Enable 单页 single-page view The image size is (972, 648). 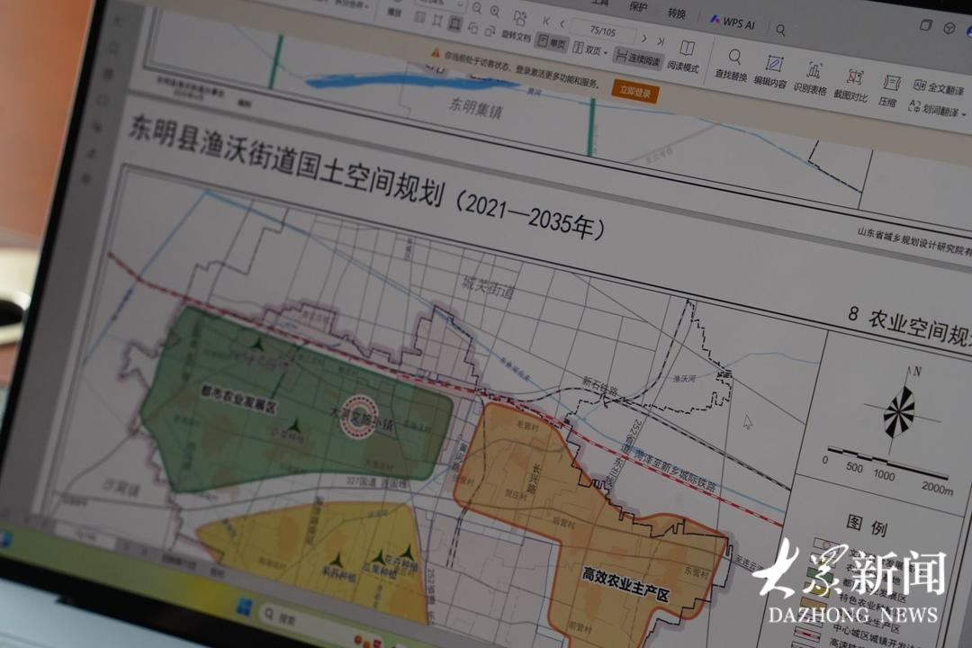[552, 42]
